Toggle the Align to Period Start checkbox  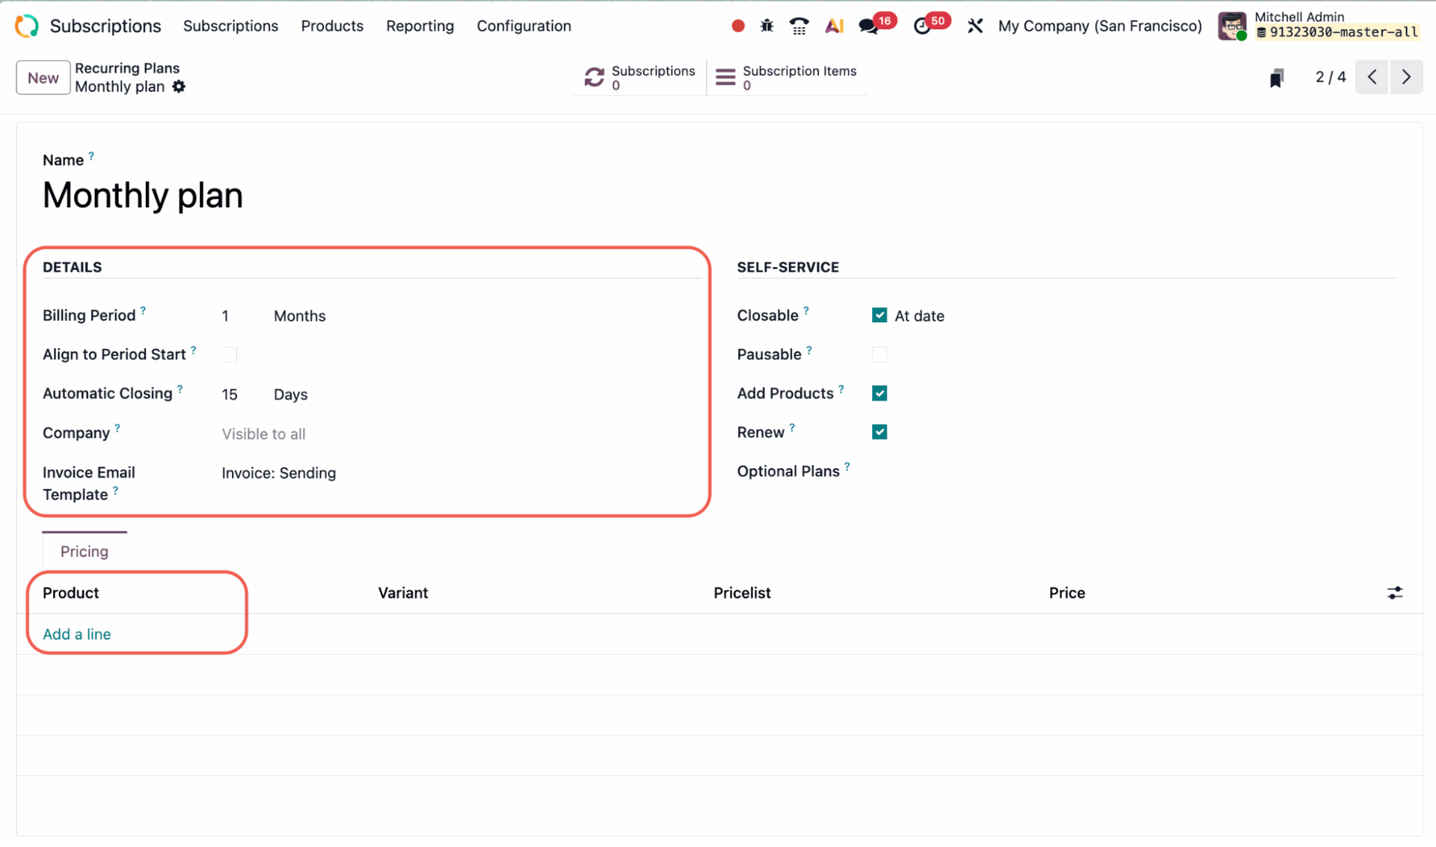pos(230,354)
